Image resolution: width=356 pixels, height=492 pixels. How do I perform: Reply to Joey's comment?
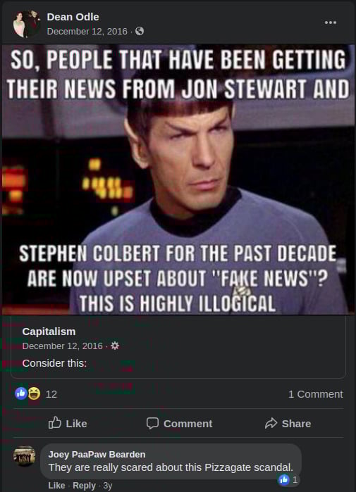(x=84, y=486)
